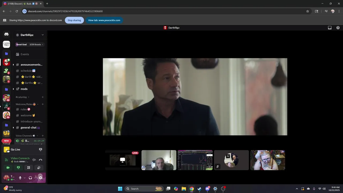Open user settings gear icon
This screenshot has height=193, width=343.
point(41,178)
